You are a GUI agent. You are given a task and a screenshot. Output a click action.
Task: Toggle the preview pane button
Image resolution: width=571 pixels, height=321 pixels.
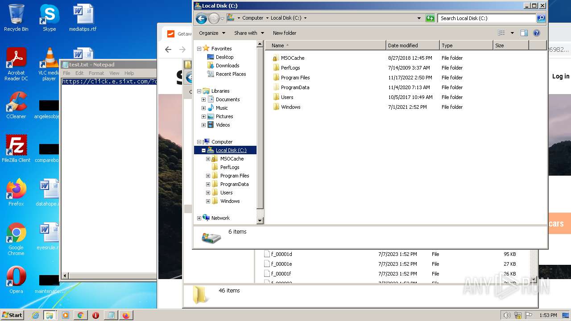(x=524, y=33)
